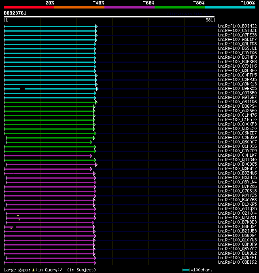Click the cyan ~100% identity color bar

click(x=230, y=7)
